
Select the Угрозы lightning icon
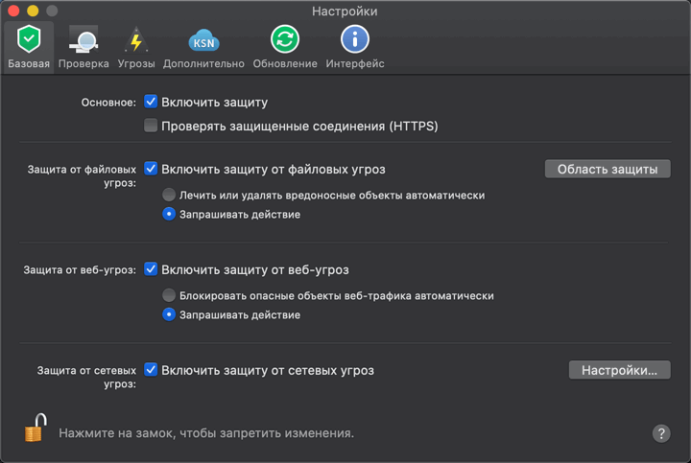(x=136, y=40)
